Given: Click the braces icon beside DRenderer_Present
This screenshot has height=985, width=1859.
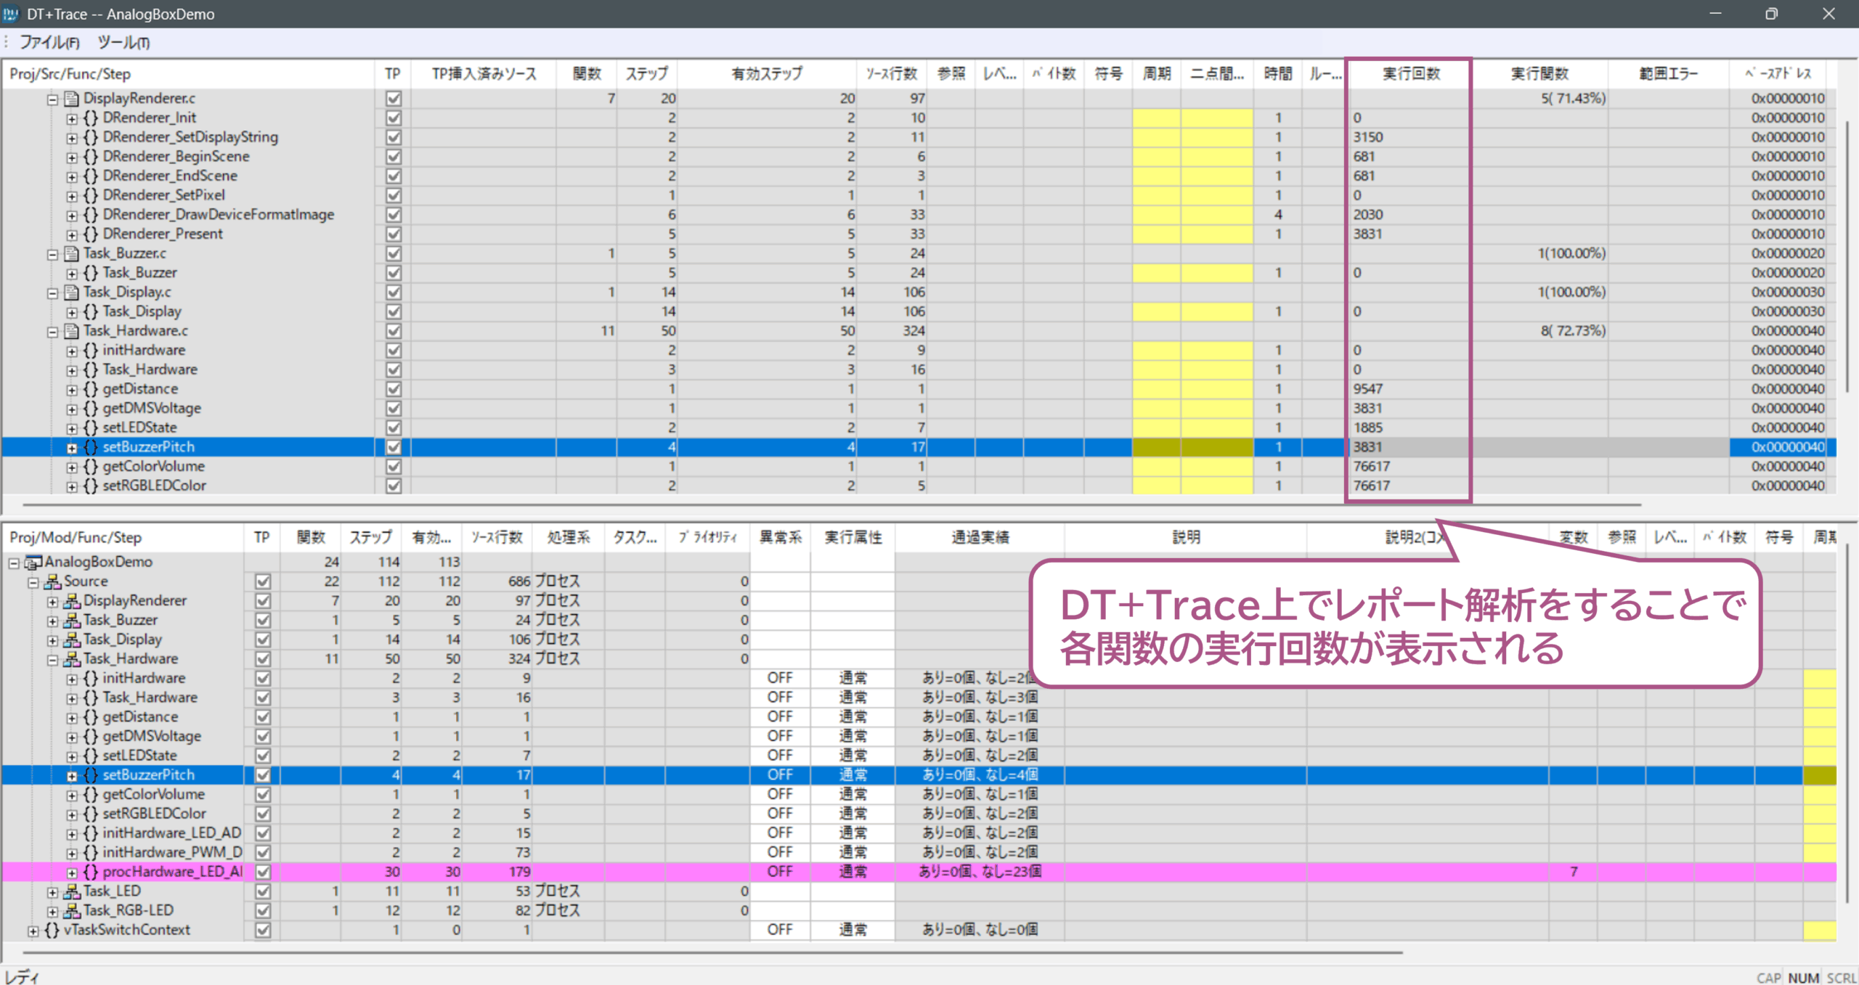Looking at the screenshot, I should pos(91,234).
